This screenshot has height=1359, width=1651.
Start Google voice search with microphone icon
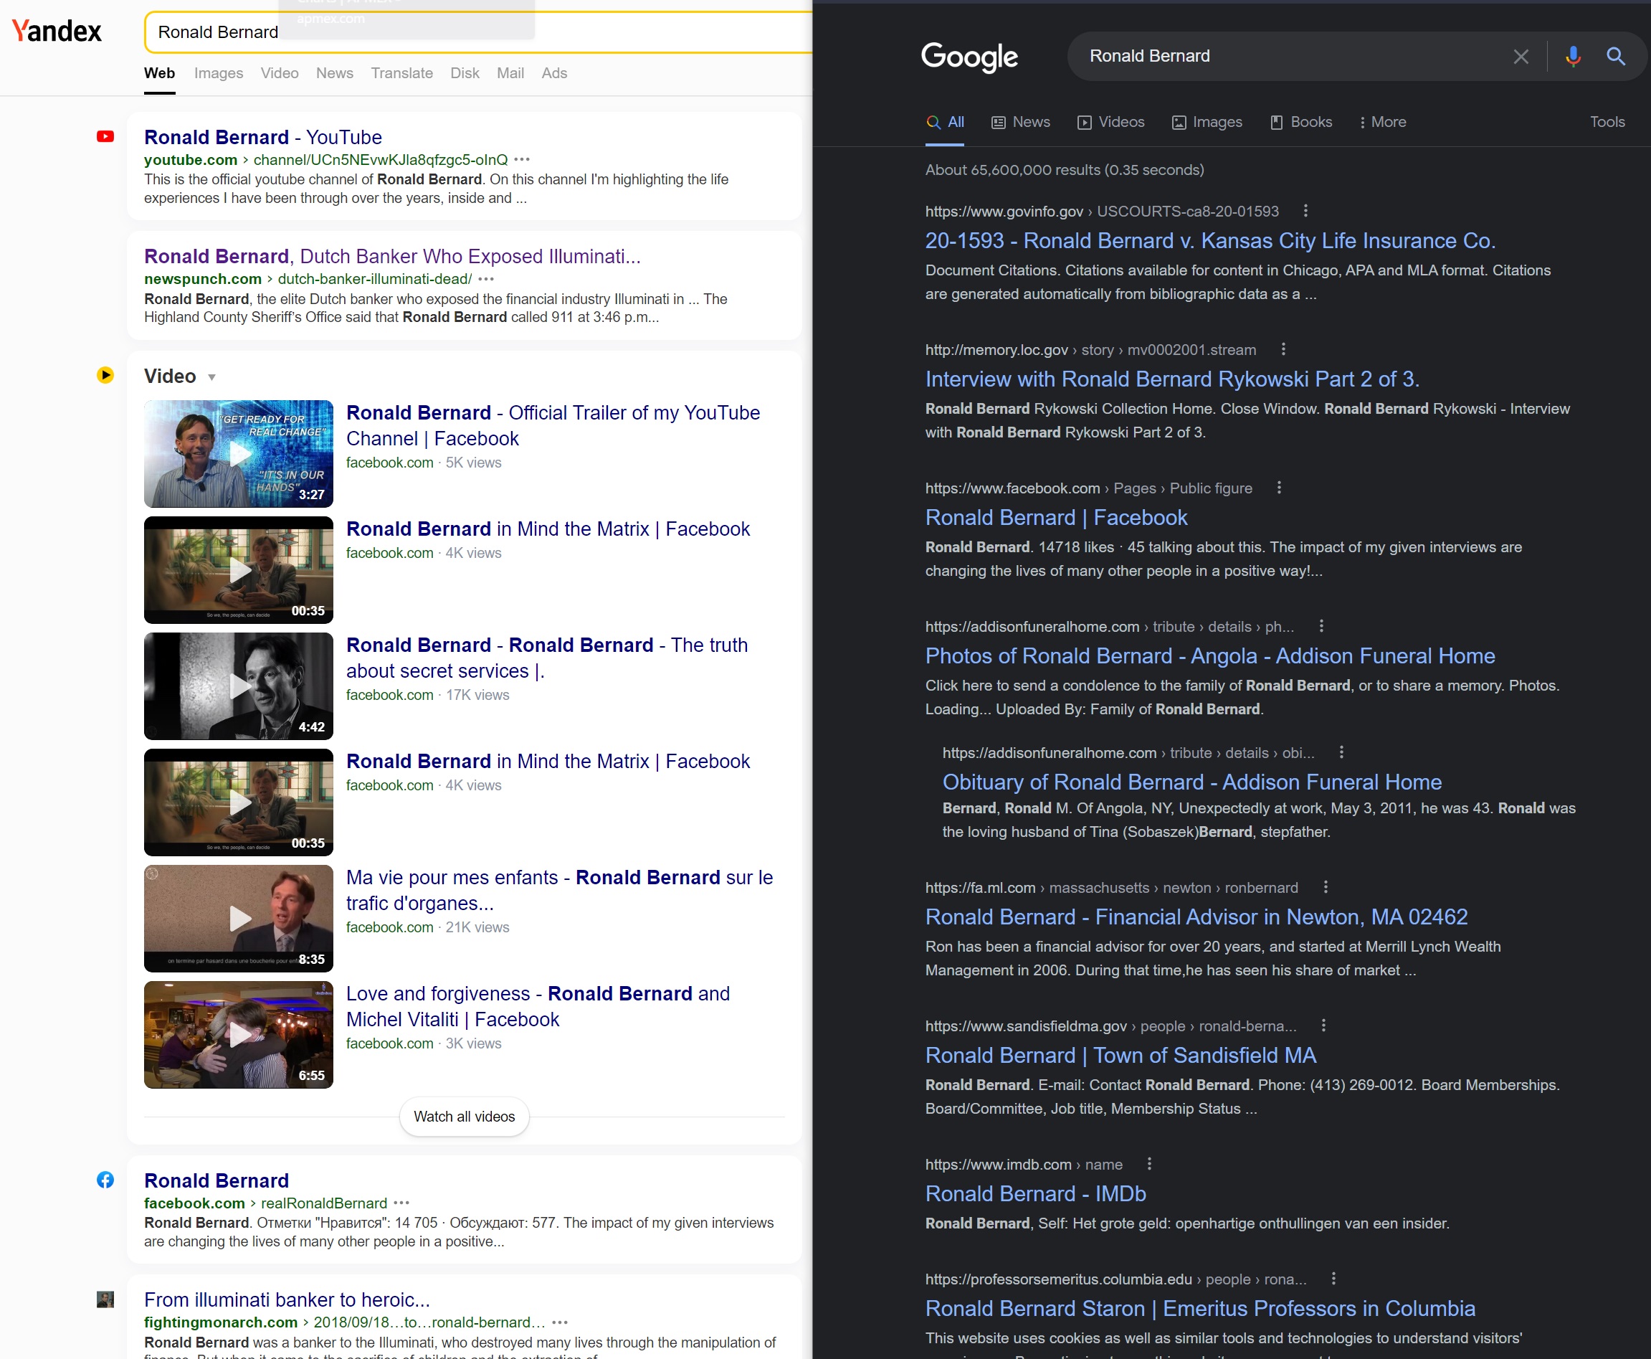tap(1573, 57)
